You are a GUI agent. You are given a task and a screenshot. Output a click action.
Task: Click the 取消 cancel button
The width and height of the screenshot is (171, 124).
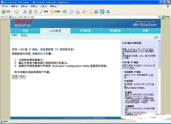23,77
